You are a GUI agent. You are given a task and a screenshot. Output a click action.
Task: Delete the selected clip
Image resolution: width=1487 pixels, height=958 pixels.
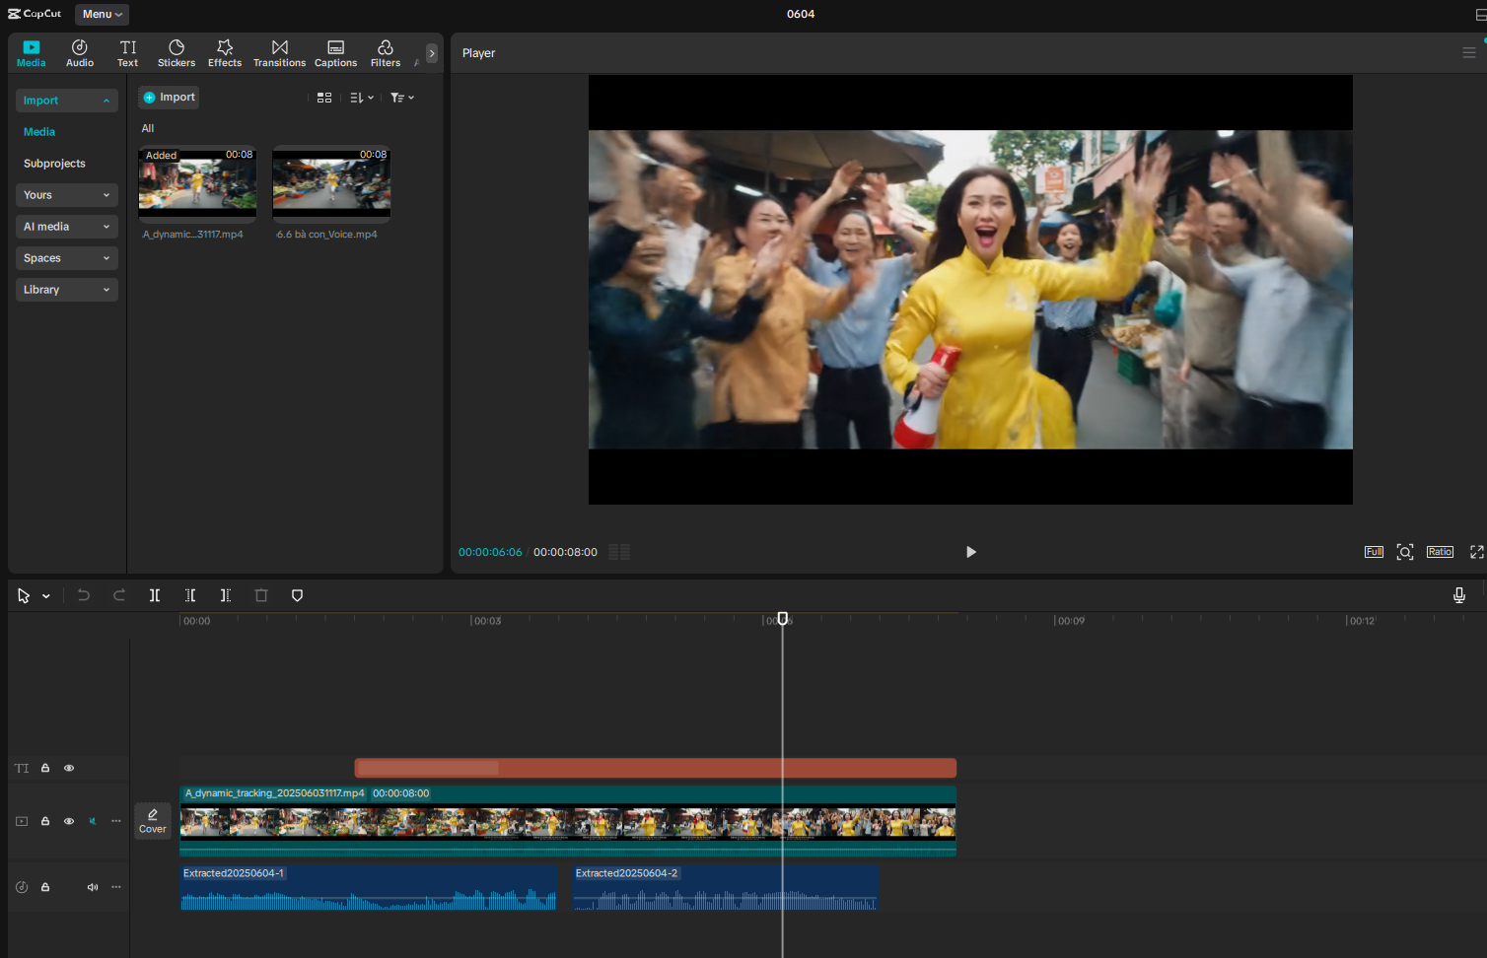pyautogui.click(x=261, y=595)
